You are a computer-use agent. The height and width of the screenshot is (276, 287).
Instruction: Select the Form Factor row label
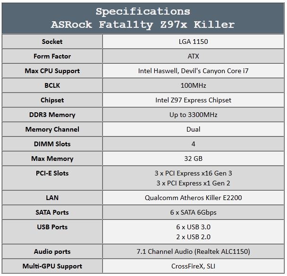pos(52,56)
